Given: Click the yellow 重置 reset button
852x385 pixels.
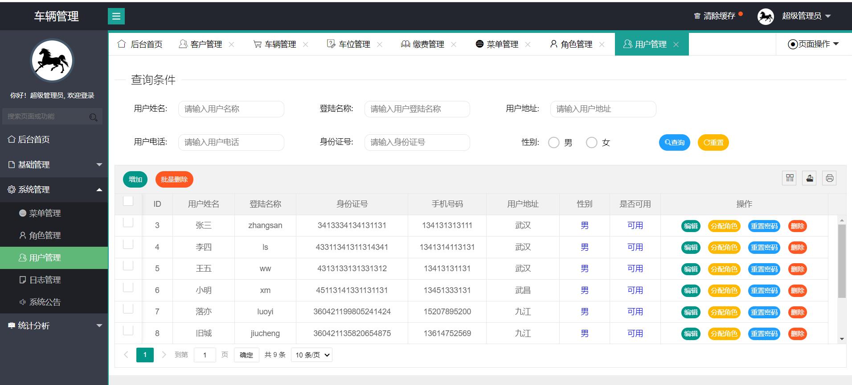Looking at the screenshot, I should pyautogui.click(x=713, y=142).
